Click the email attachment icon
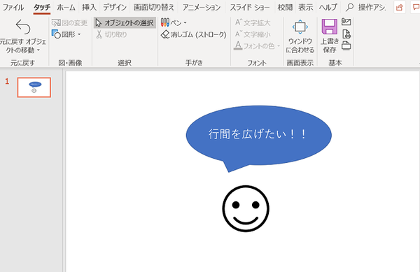The width and height of the screenshot is (420, 272). point(346,22)
